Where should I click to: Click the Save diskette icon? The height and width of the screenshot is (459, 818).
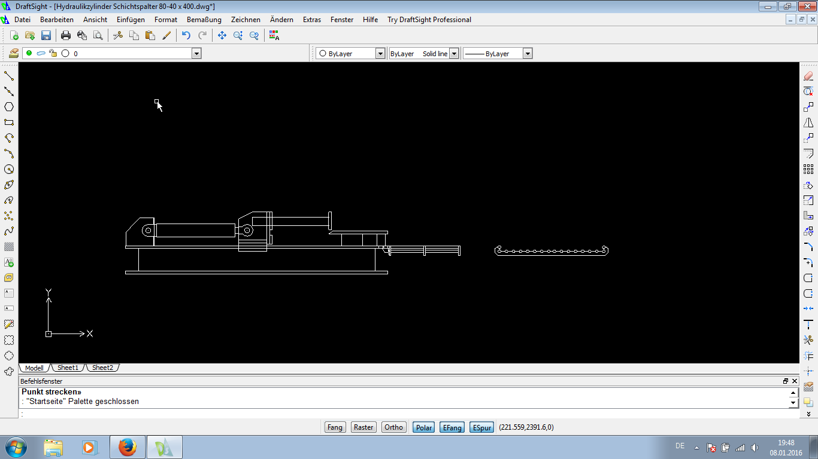(46, 36)
